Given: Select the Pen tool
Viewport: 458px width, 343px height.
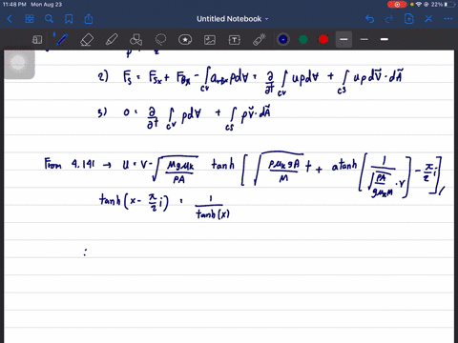Looking at the screenshot, I should 61,39.
